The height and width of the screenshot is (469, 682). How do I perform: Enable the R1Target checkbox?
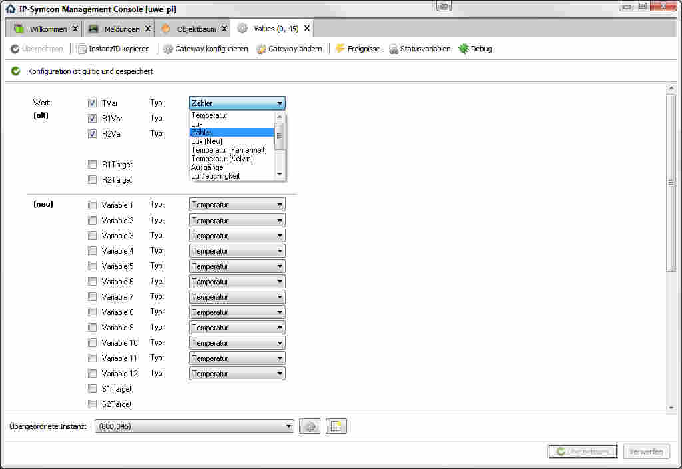point(93,165)
